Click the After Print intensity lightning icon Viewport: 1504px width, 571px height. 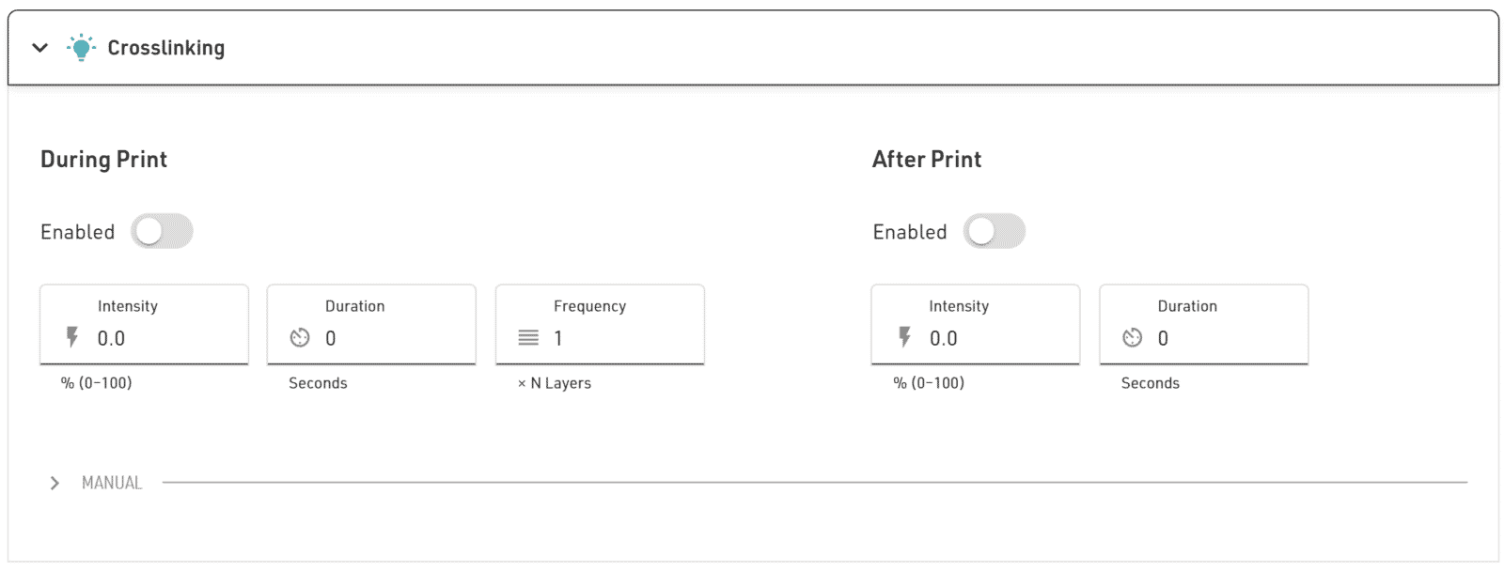click(x=904, y=337)
